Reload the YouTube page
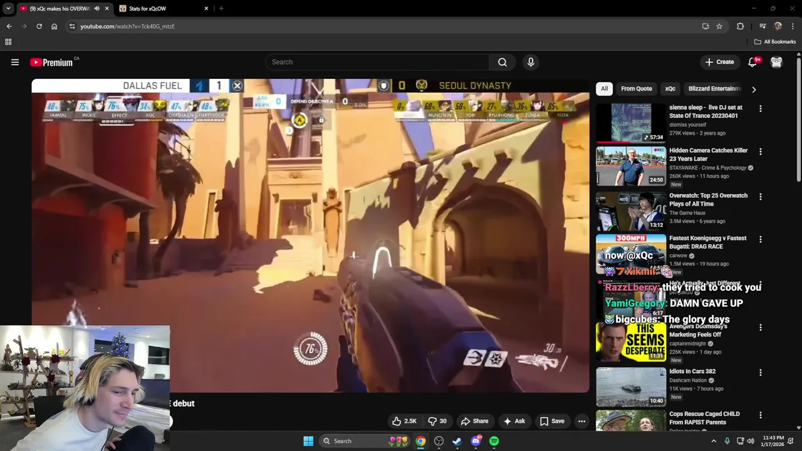This screenshot has width=802, height=451. point(39,26)
